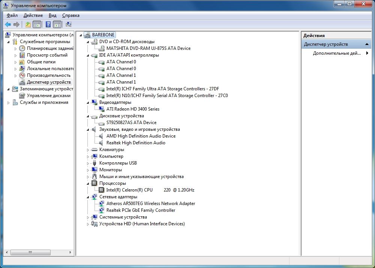Image resolution: width=375 pixels, height=268 pixels.
Task: Collapse the Диспетчер устройств actions header
Action: [x=367, y=44]
